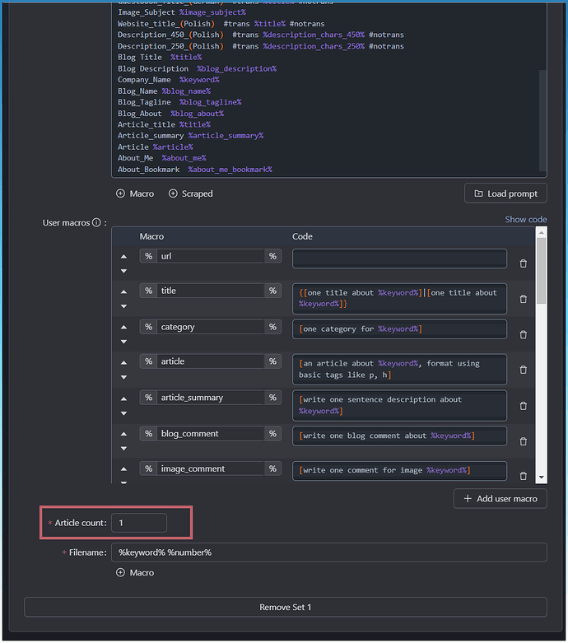The image size is (568, 643).
Task: Click the User macros info icon
Action: [96, 222]
